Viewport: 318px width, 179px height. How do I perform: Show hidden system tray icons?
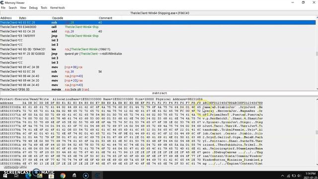[283, 176]
